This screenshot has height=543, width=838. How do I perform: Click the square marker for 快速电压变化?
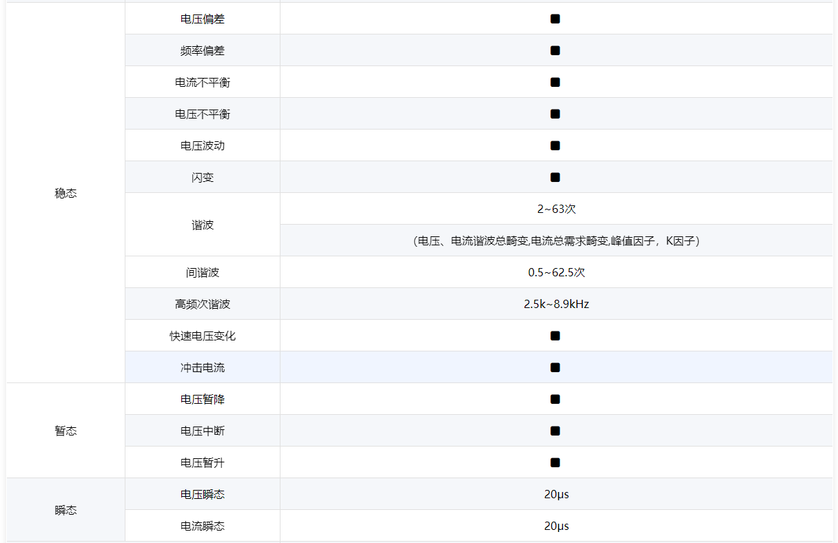tap(555, 336)
